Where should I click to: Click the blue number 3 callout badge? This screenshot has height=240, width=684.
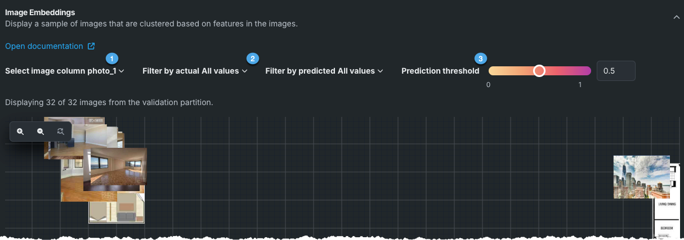480,58
